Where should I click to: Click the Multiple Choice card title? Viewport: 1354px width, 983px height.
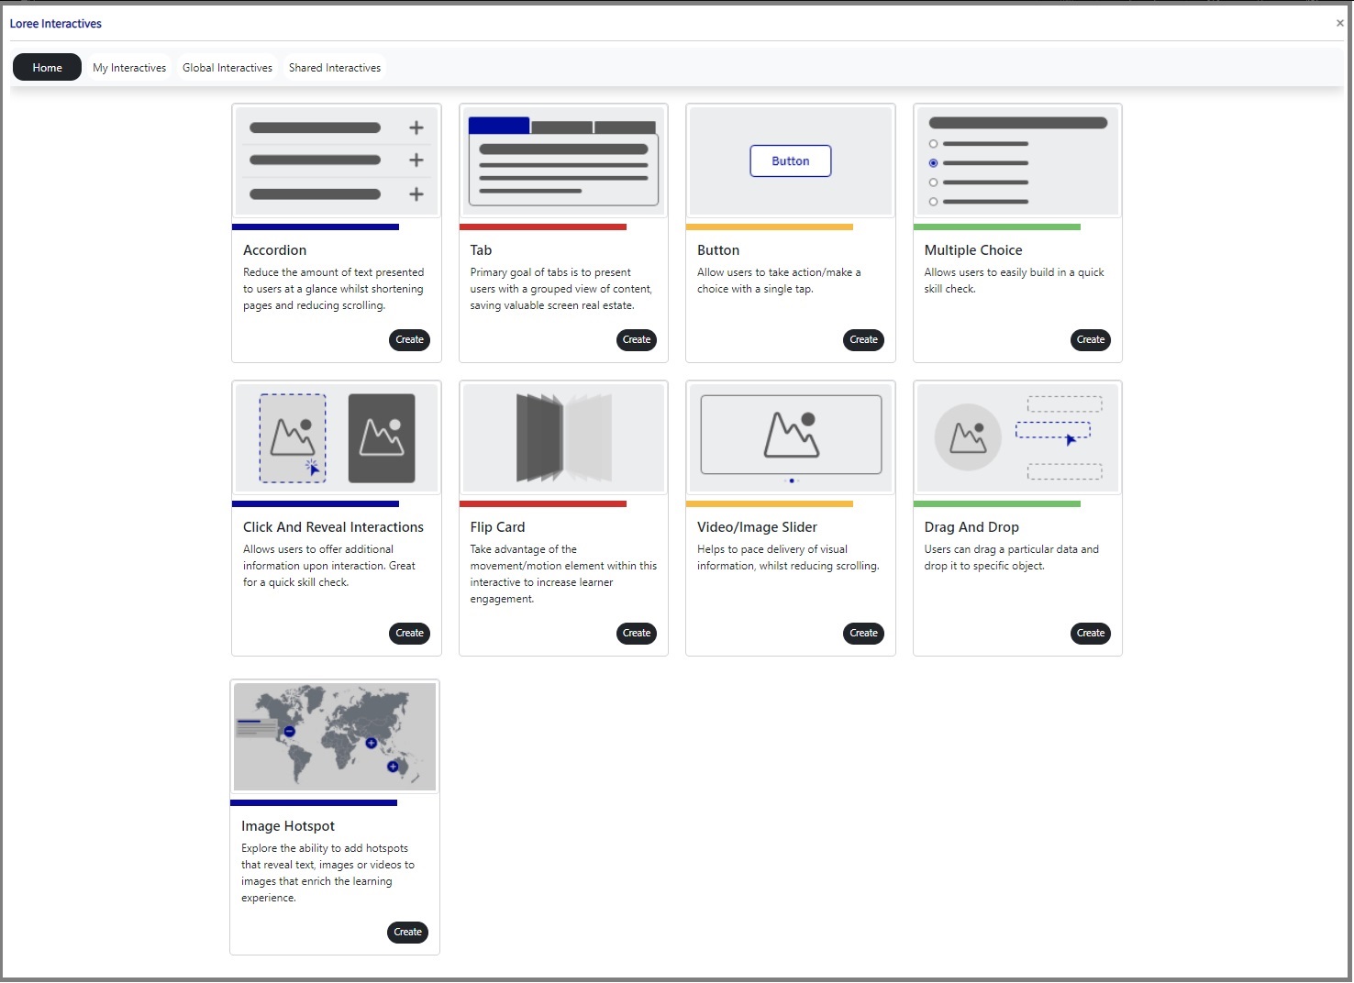point(973,249)
